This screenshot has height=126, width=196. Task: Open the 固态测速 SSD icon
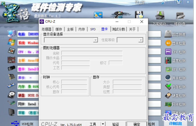(168, 34)
